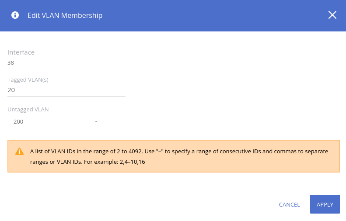Select the value 20 in Tagged VLANs

coord(11,90)
